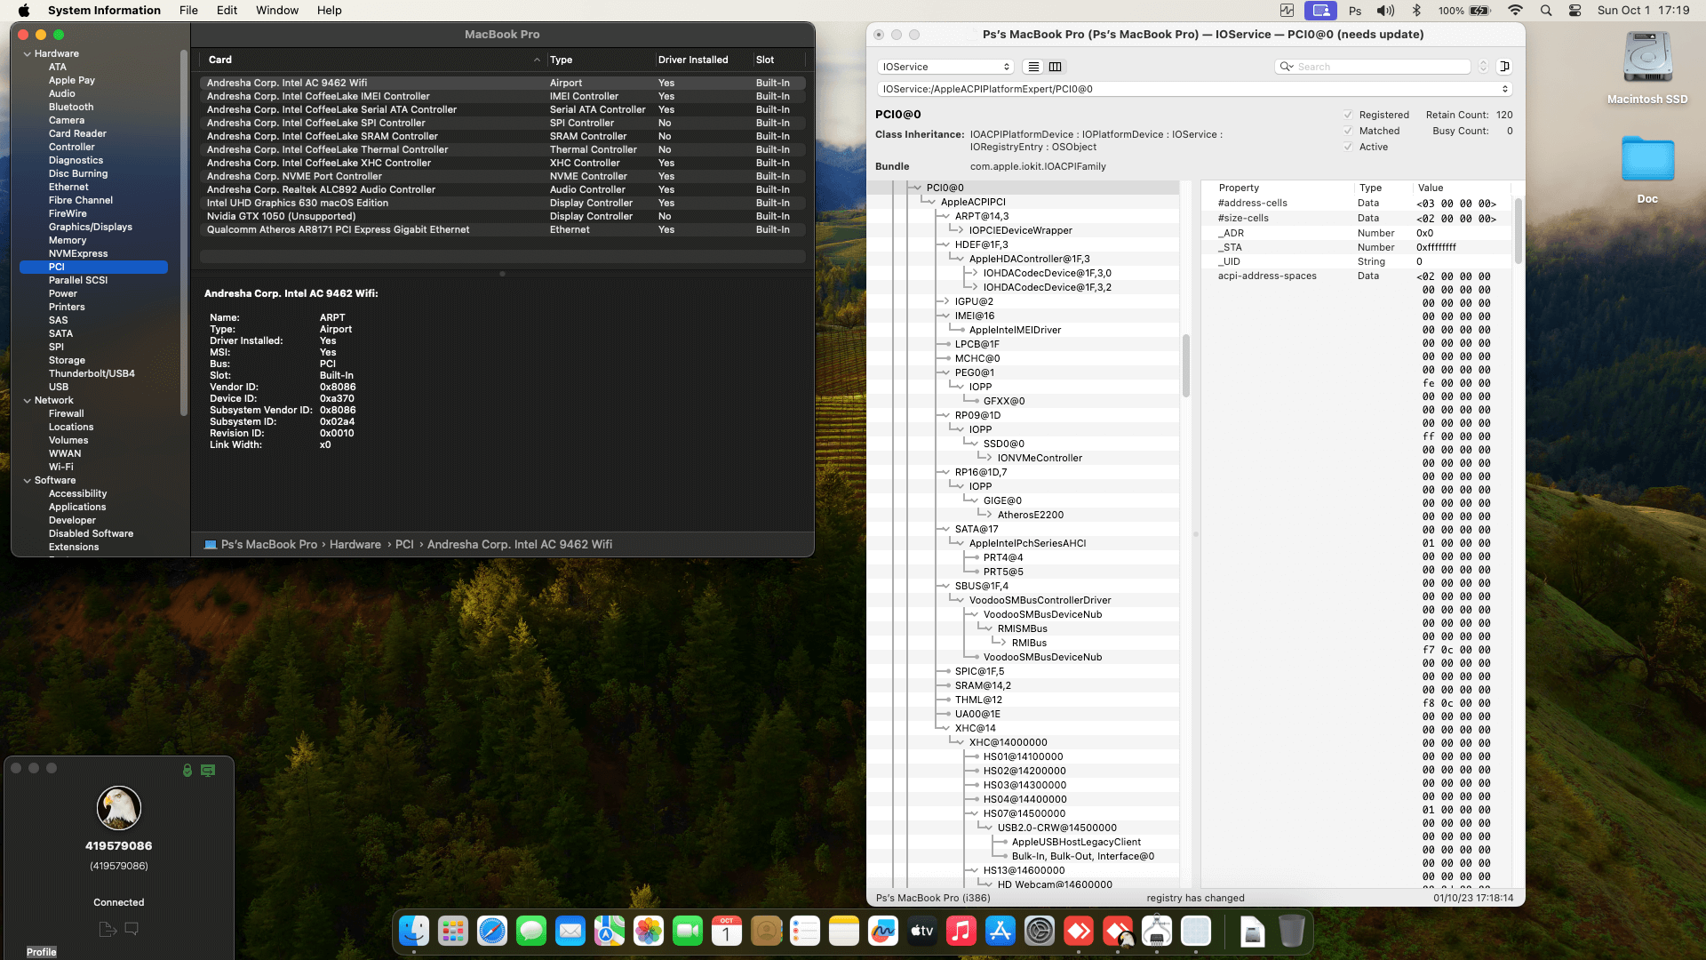This screenshot has width=1706, height=960.
Task: Switch IORegistryExplorer to list view
Action: click(1032, 67)
